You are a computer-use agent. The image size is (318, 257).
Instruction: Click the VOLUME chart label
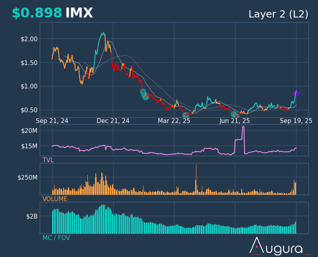(x=55, y=199)
